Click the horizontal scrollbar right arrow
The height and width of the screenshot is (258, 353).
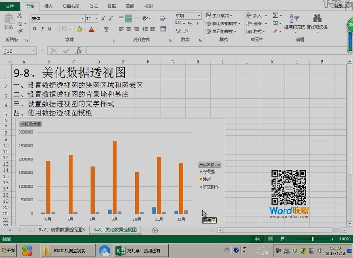[344, 230]
